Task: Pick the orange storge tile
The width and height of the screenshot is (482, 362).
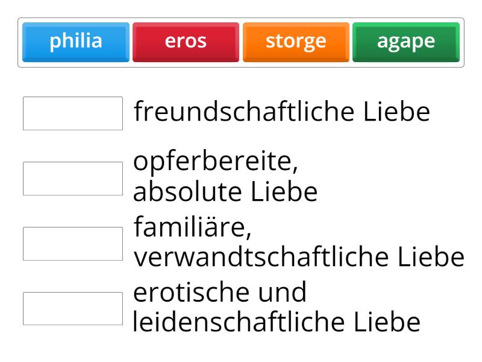Action: (x=296, y=42)
